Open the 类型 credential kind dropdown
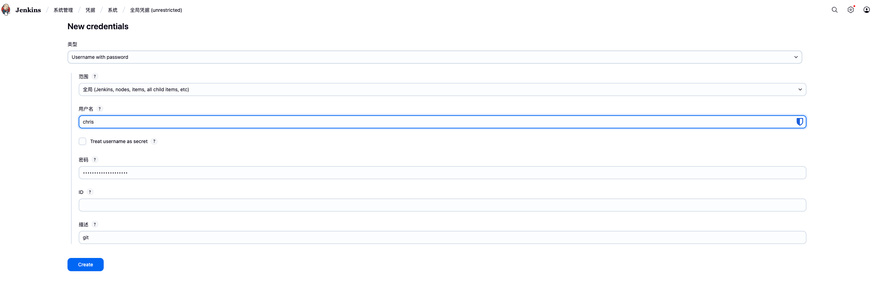The height and width of the screenshot is (298, 874). point(435,57)
